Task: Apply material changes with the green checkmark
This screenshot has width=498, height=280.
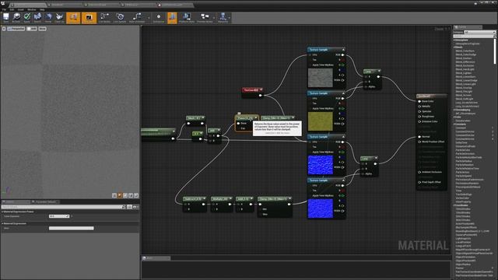Action: click(27, 17)
